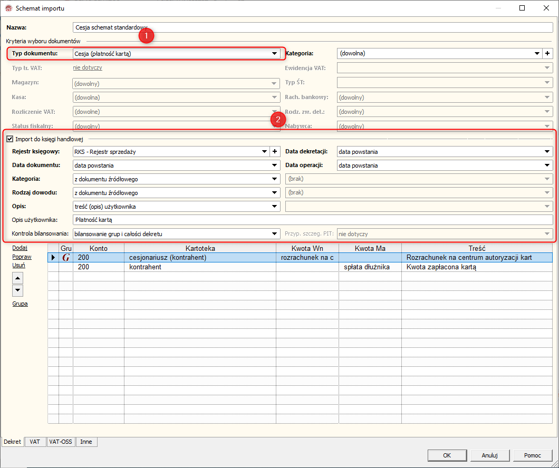559x468 pixels.
Task: Click the rozrachunek na c cell in Kwota Wn
Action: tap(307, 258)
